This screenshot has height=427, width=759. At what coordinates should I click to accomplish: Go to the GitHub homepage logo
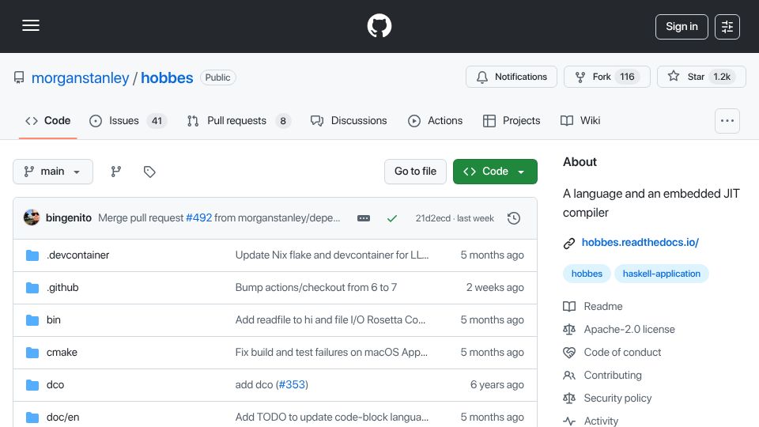(x=379, y=25)
